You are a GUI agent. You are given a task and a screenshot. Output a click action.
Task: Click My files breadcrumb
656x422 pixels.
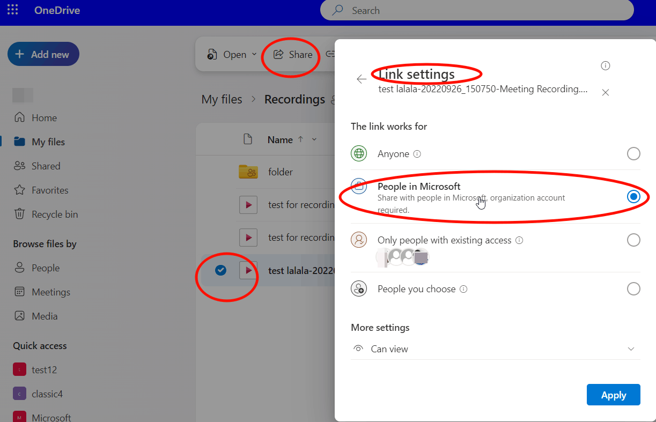222,100
